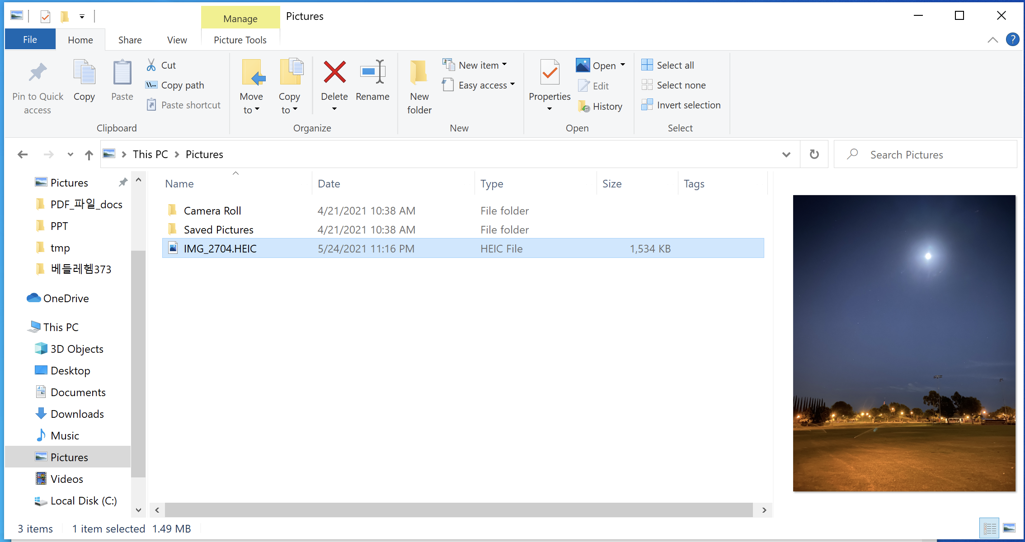Click Invert selection
Image resolution: width=1025 pixels, height=542 pixels.
point(688,105)
